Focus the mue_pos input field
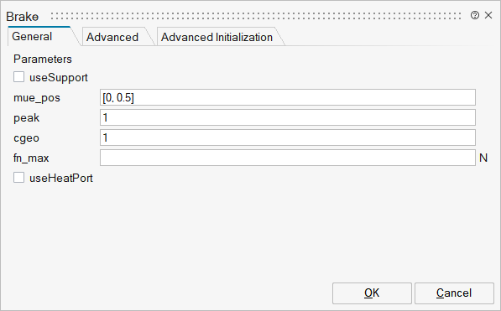This screenshot has height=311, width=501. point(288,97)
